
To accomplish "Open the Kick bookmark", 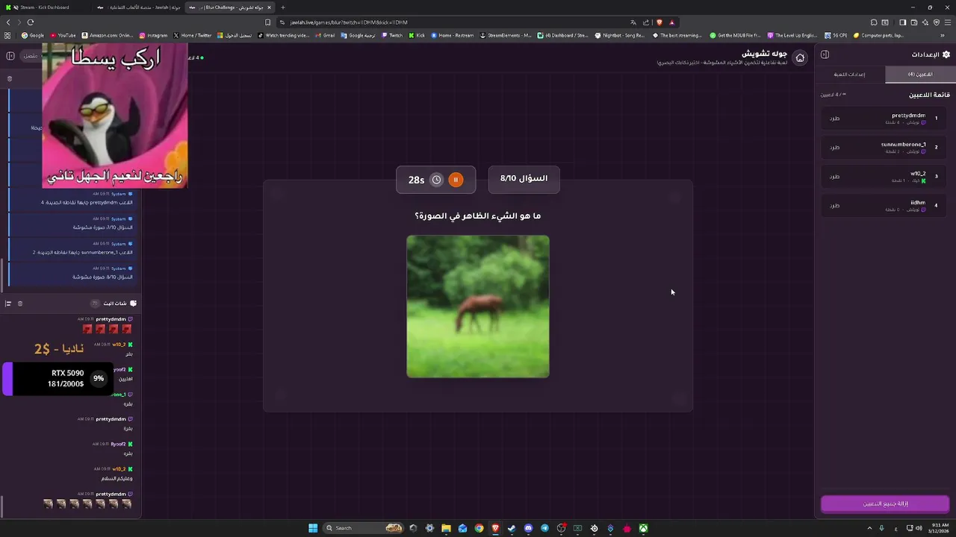I will pyautogui.click(x=417, y=35).
